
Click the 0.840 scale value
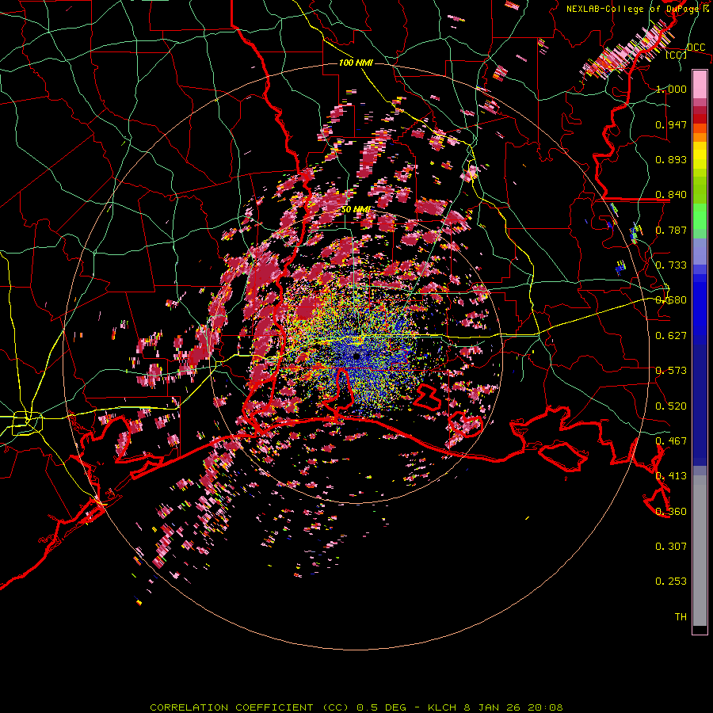coord(671,195)
